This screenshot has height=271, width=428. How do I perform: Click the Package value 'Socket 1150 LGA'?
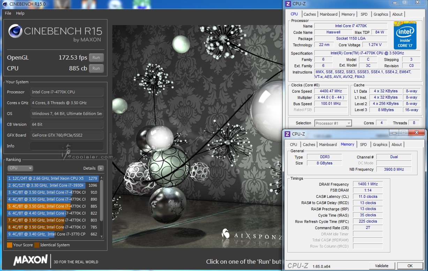(x=351, y=39)
